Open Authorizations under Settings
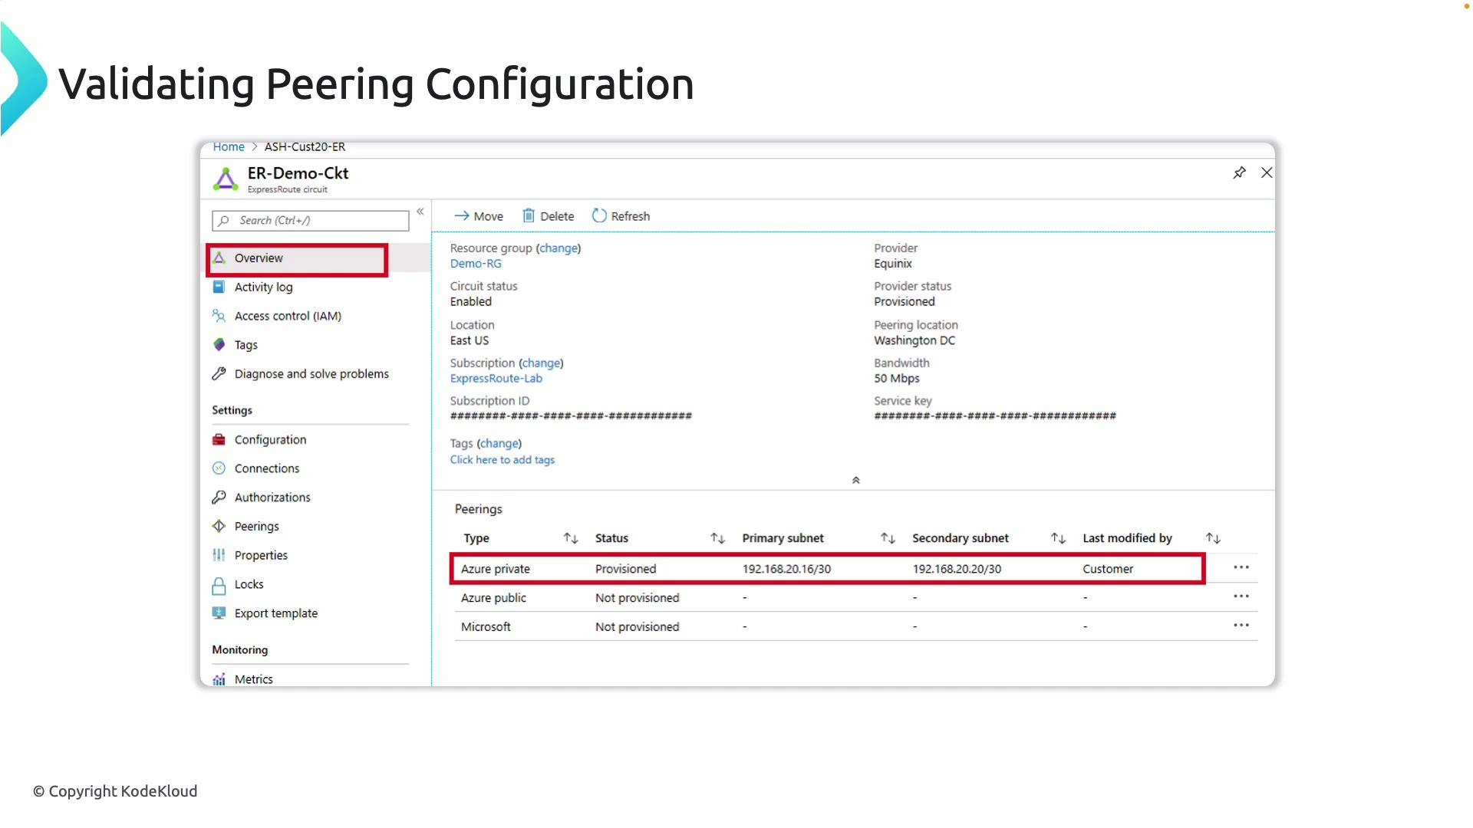 point(271,497)
